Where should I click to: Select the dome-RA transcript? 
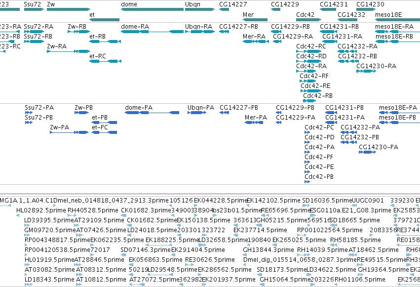coord(152,32)
